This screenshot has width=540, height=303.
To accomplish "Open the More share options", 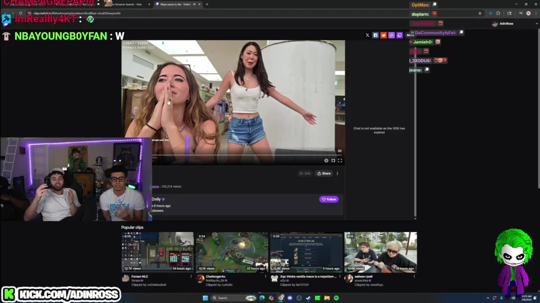I will click(x=410, y=35).
